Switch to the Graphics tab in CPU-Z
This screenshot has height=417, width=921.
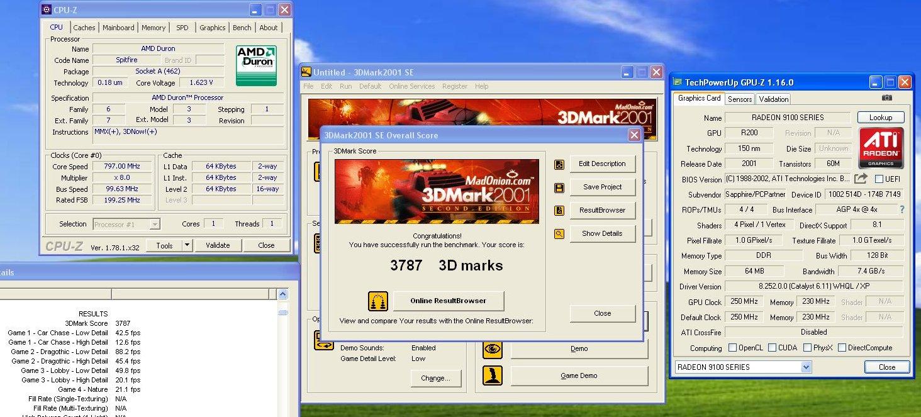point(213,28)
